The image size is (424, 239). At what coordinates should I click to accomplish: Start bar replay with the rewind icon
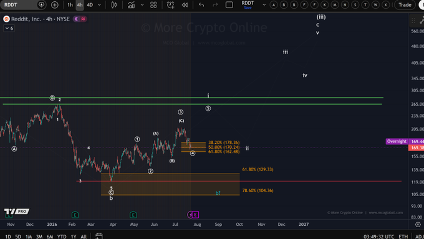pos(185,5)
